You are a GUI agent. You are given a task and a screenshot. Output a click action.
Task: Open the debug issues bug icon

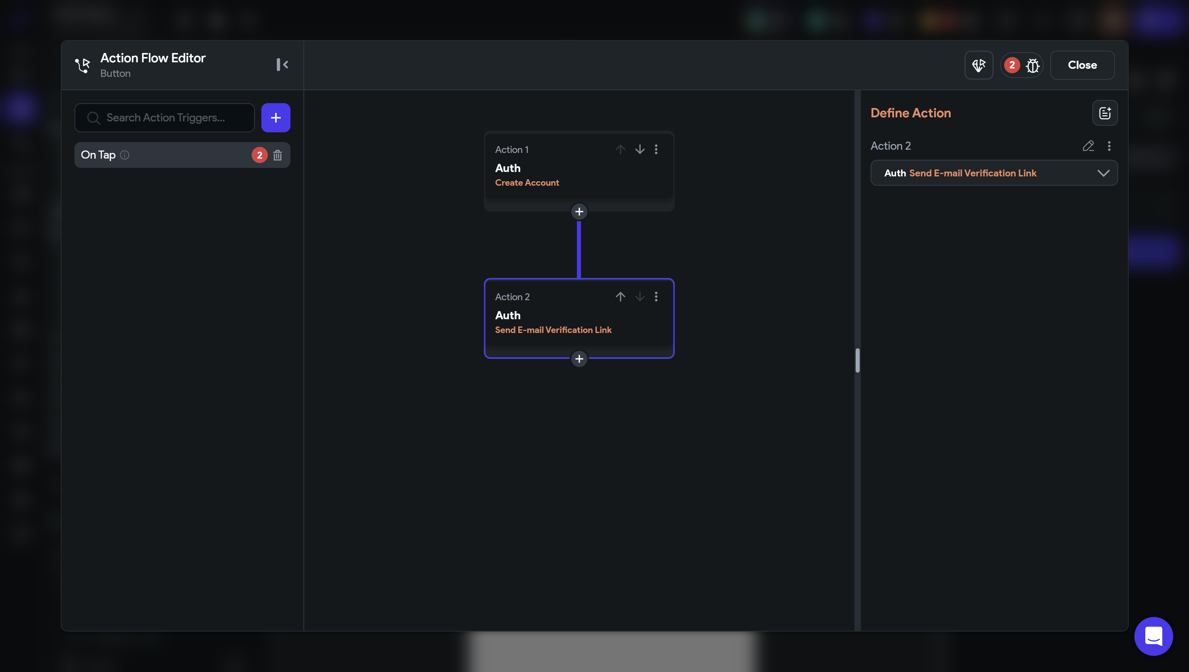1032,65
